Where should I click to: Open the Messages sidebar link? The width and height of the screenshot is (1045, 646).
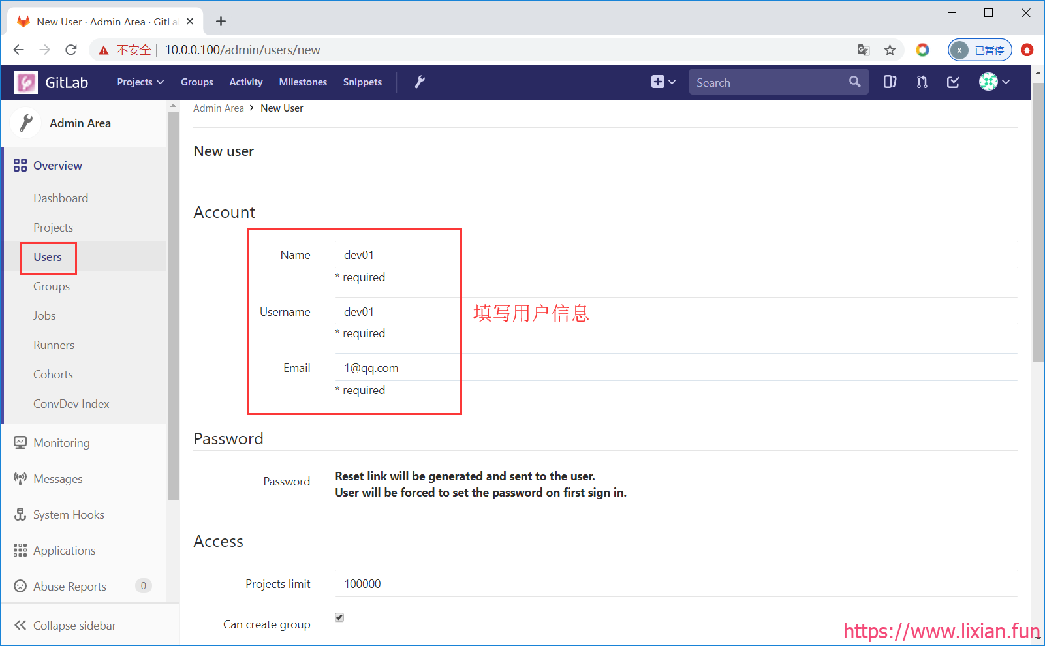click(58, 479)
